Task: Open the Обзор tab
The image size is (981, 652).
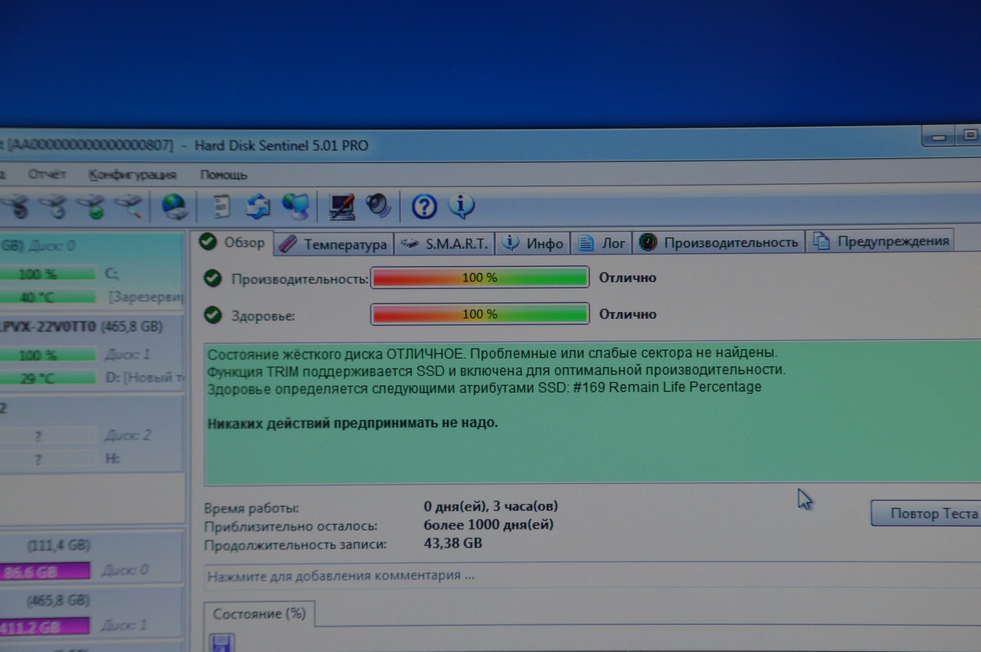Action: [x=233, y=243]
